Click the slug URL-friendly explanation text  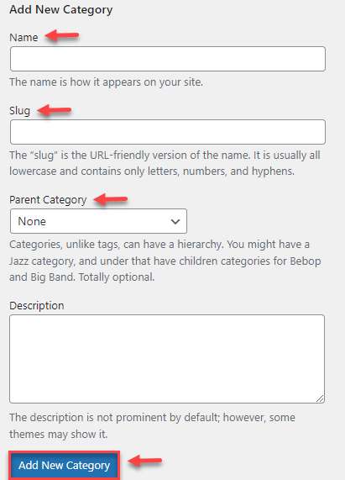click(x=165, y=163)
